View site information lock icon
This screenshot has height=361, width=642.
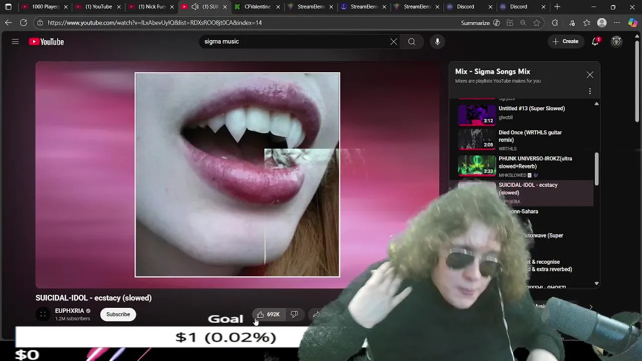tap(40, 23)
